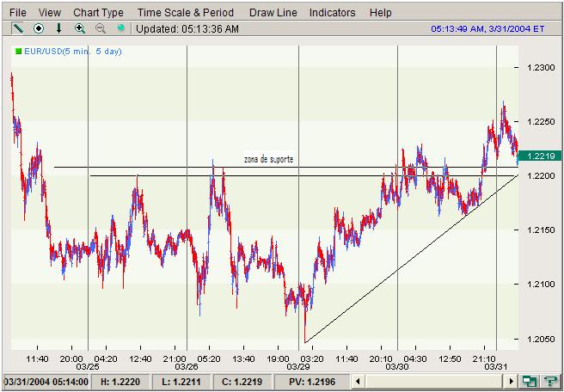
Task: Click the EUR/USD(5 min. 5 day) legend label
Action: coord(73,52)
